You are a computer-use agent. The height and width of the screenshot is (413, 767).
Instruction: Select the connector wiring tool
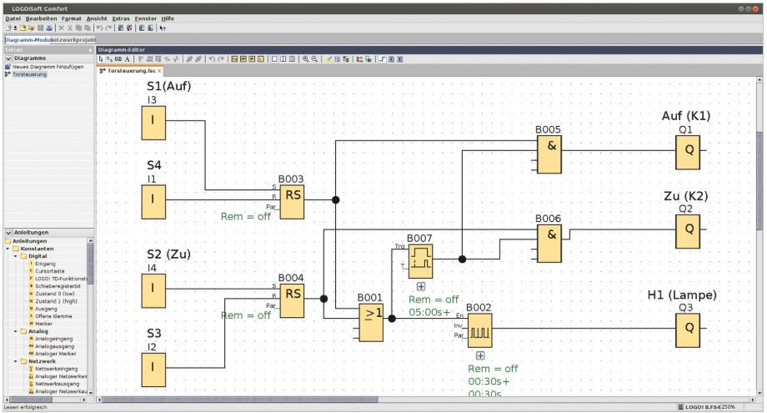[109, 59]
